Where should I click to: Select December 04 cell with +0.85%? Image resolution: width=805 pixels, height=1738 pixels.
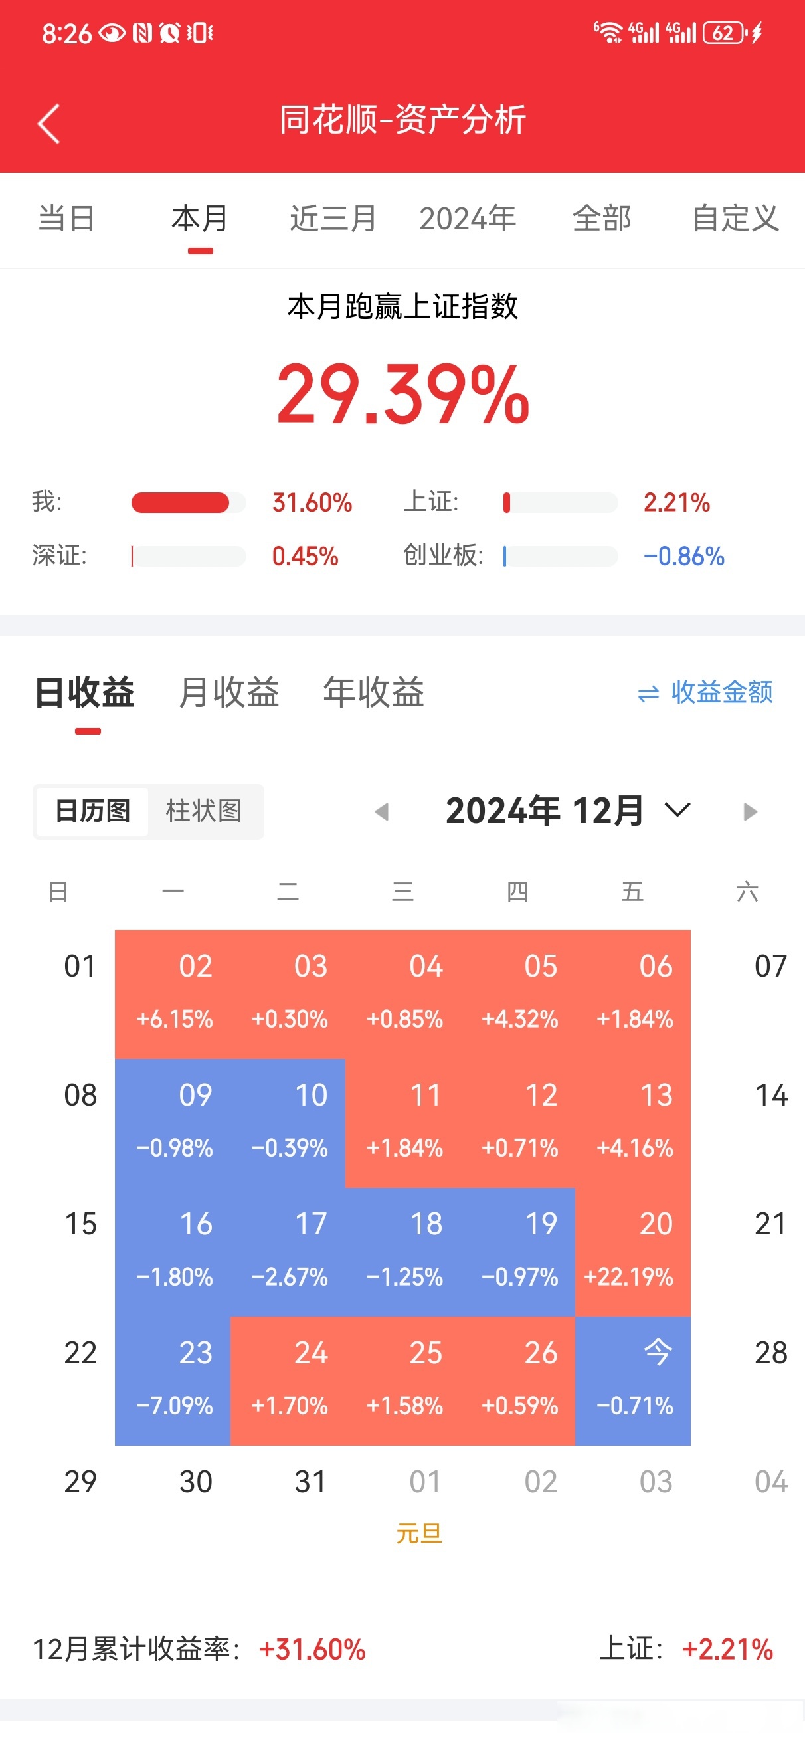pos(403,995)
